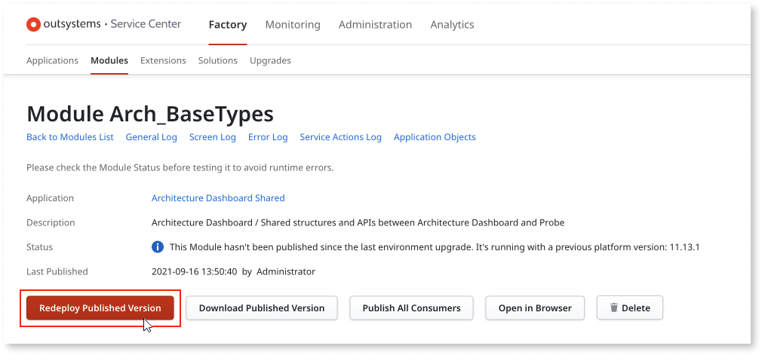Open the General Log link
Screen dimensions: 762x355
tap(151, 137)
